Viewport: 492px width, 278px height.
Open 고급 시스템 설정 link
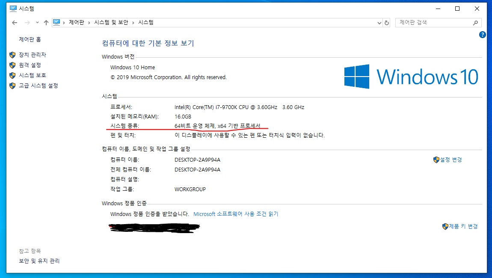click(x=38, y=86)
